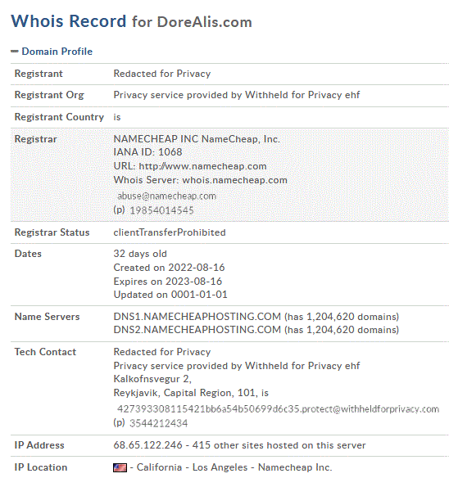The image size is (449, 478).
Task: Click the IP address 68.65.122.246
Action: coord(147,445)
